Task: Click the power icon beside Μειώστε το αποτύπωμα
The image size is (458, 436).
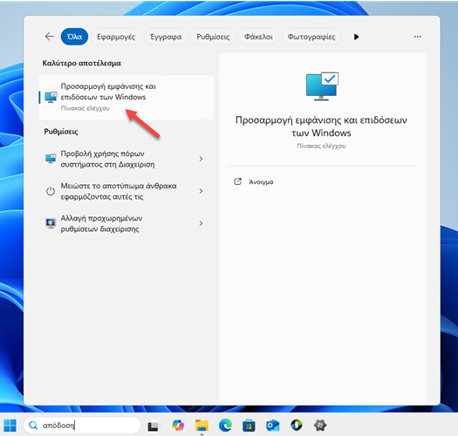Action: [x=51, y=191]
